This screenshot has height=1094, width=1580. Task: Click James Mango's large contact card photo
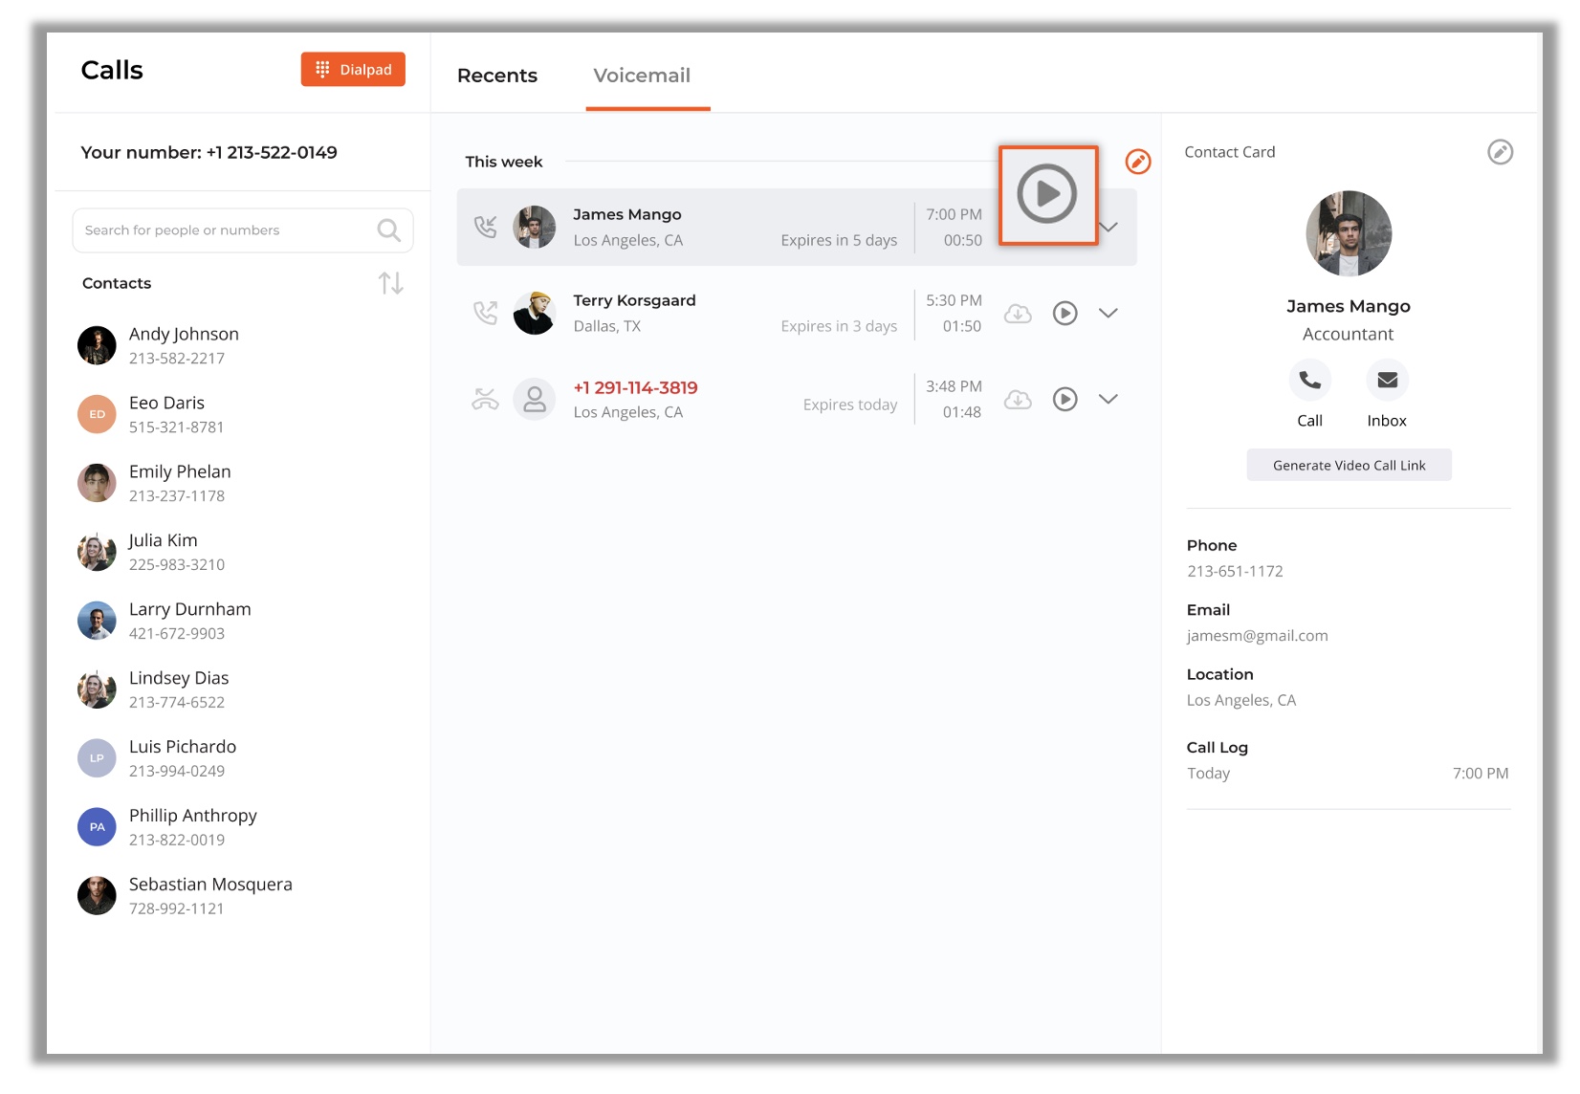[x=1349, y=233]
